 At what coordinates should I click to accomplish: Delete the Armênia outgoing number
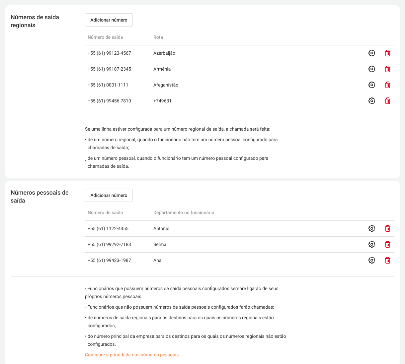[x=387, y=69]
